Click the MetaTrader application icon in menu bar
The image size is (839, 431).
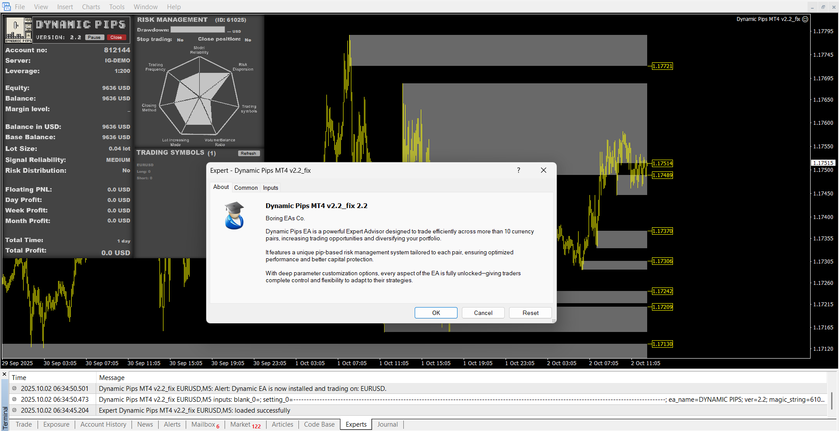6,7
